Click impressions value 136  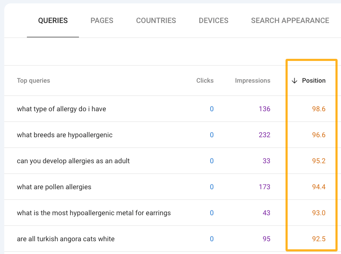[x=265, y=109]
